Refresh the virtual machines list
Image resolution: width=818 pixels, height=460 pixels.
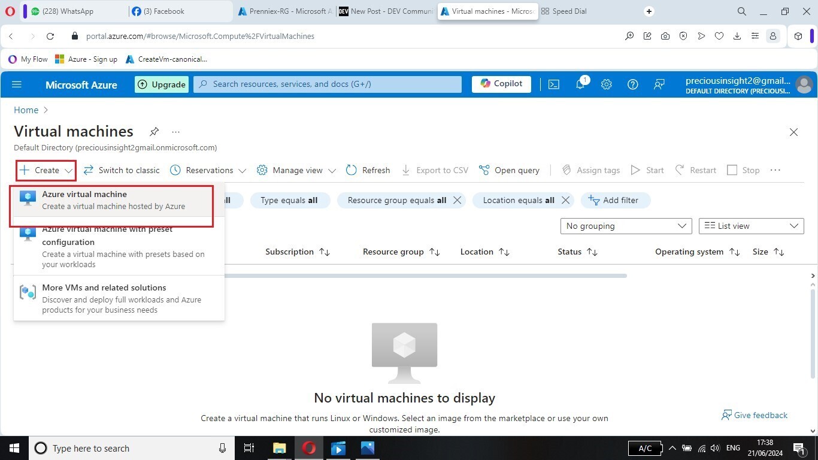368,170
